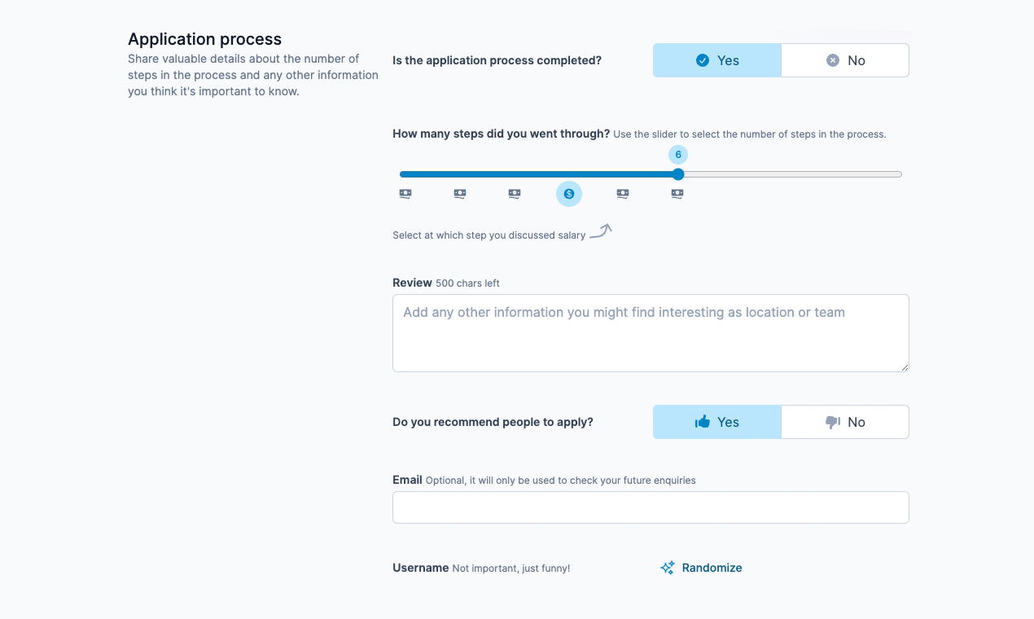Click the Review box resize grip
This screenshot has height=619, width=1034.
click(904, 367)
